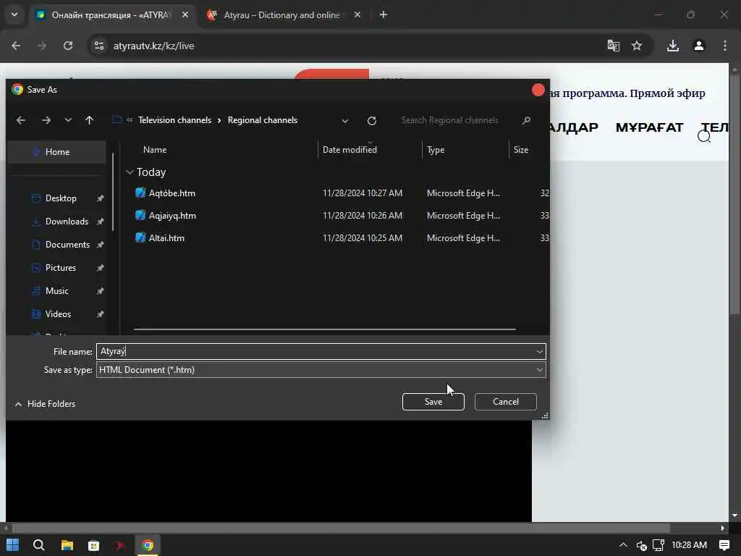
Task: Open Home in the navigation pane
Action: [56, 152]
